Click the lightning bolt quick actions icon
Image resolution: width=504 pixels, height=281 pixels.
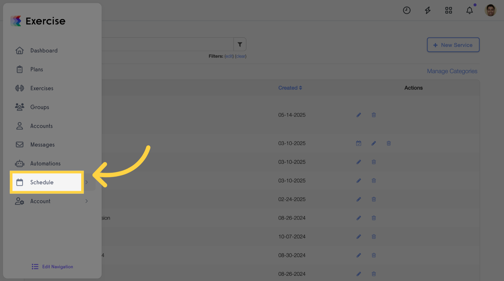click(x=428, y=10)
